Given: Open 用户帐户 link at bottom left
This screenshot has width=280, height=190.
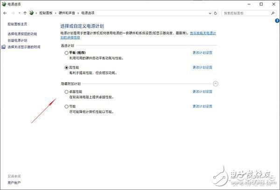Looking at the screenshot, I should (14, 183).
